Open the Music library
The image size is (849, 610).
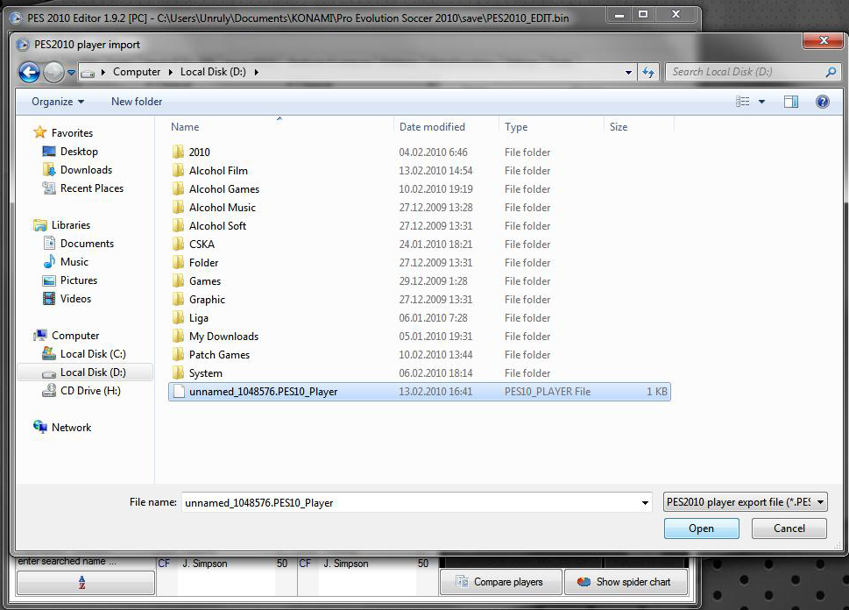tap(74, 262)
